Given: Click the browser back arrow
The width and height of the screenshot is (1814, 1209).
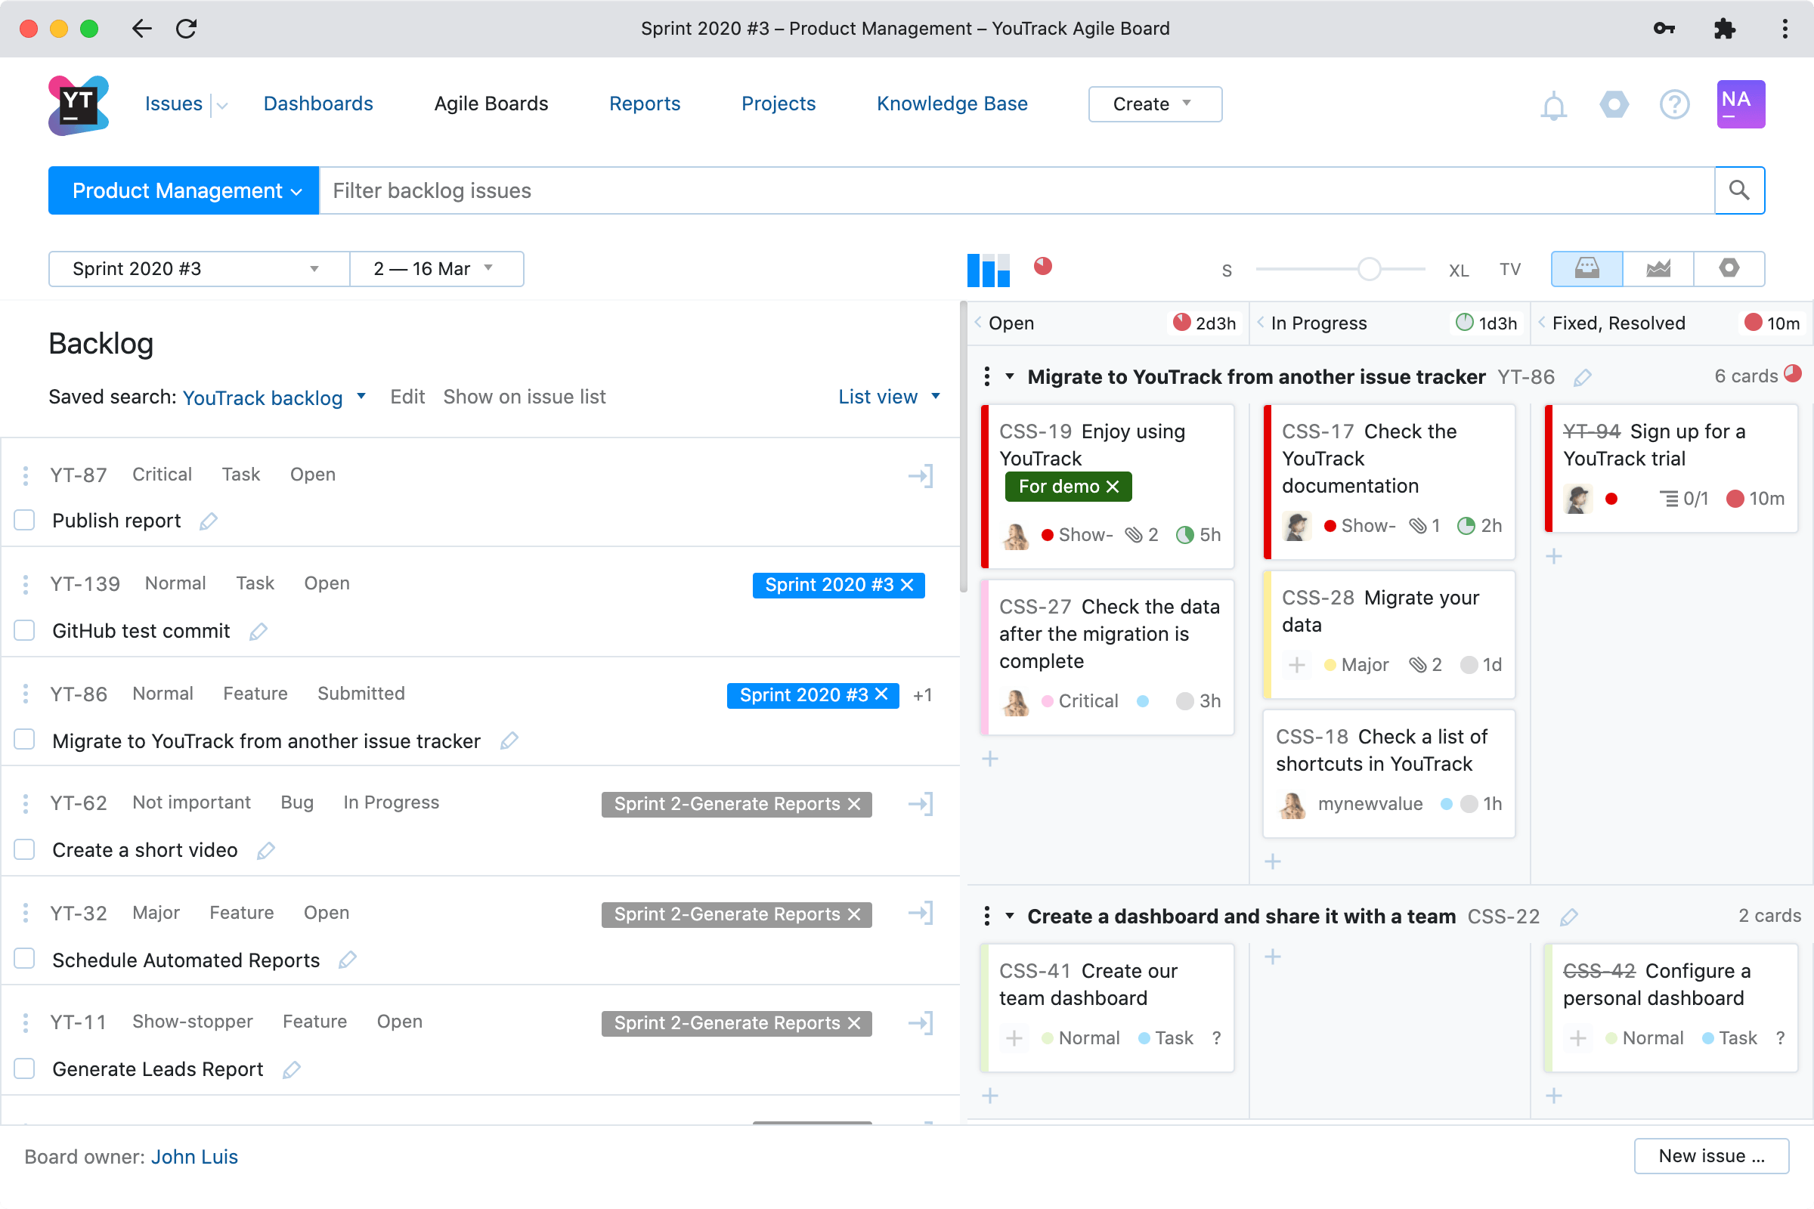Looking at the screenshot, I should tap(141, 29).
